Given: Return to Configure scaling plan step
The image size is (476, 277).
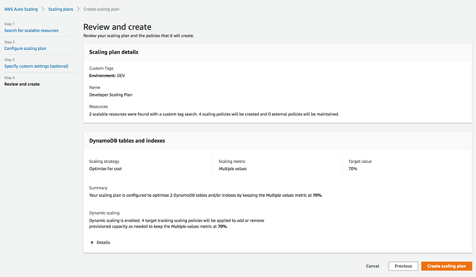Looking at the screenshot, I should click(x=25, y=48).
